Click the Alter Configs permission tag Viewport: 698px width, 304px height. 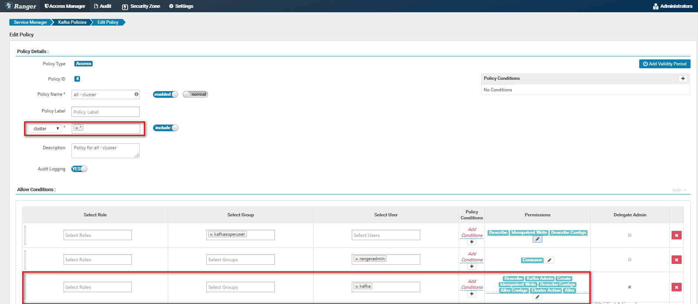point(514,290)
